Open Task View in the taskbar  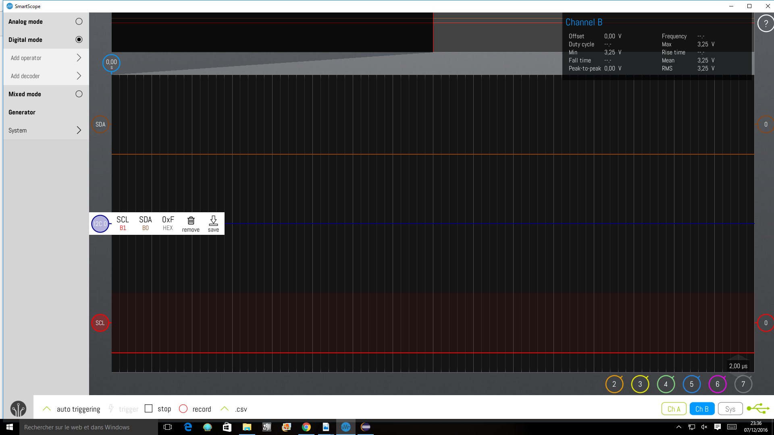pos(168,427)
